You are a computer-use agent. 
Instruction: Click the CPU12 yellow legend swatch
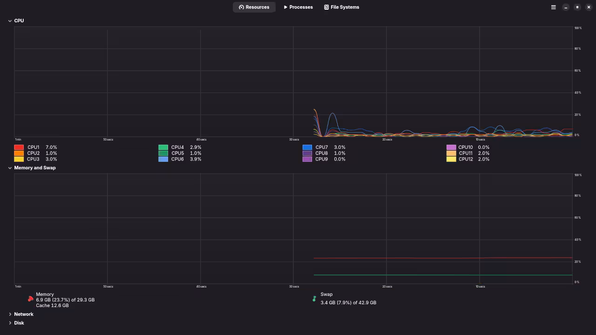click(x=451, y=159)
